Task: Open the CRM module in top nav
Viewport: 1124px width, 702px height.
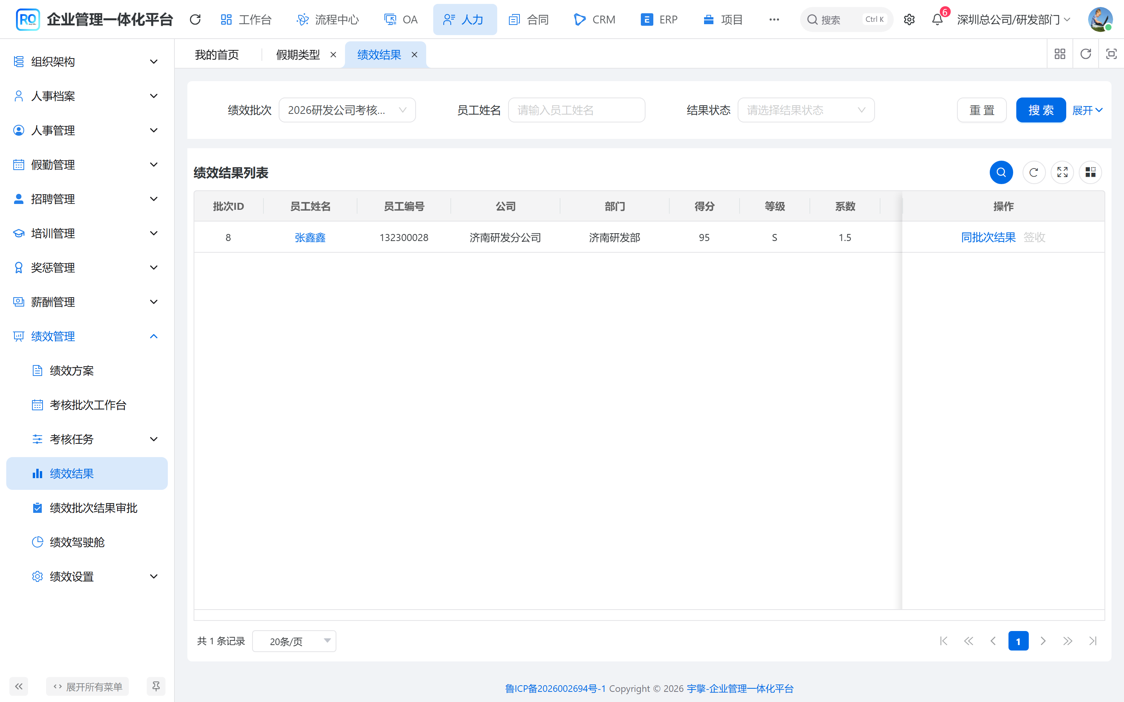Action: pos(594,19)
